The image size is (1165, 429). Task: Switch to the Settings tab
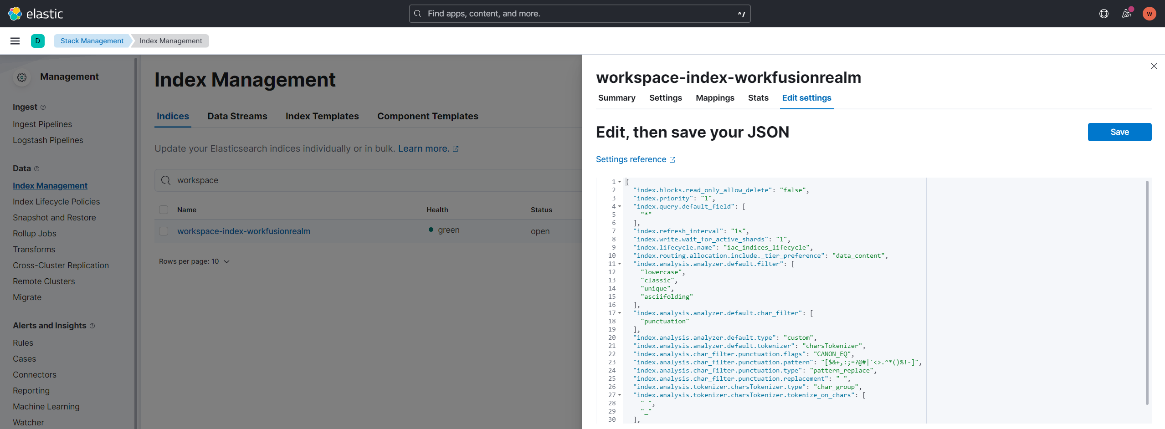pos(665,98)
